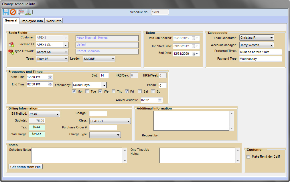Click the One Time Job Notes text area
Viewport: 290px width, 182px height.
[197, 155]
